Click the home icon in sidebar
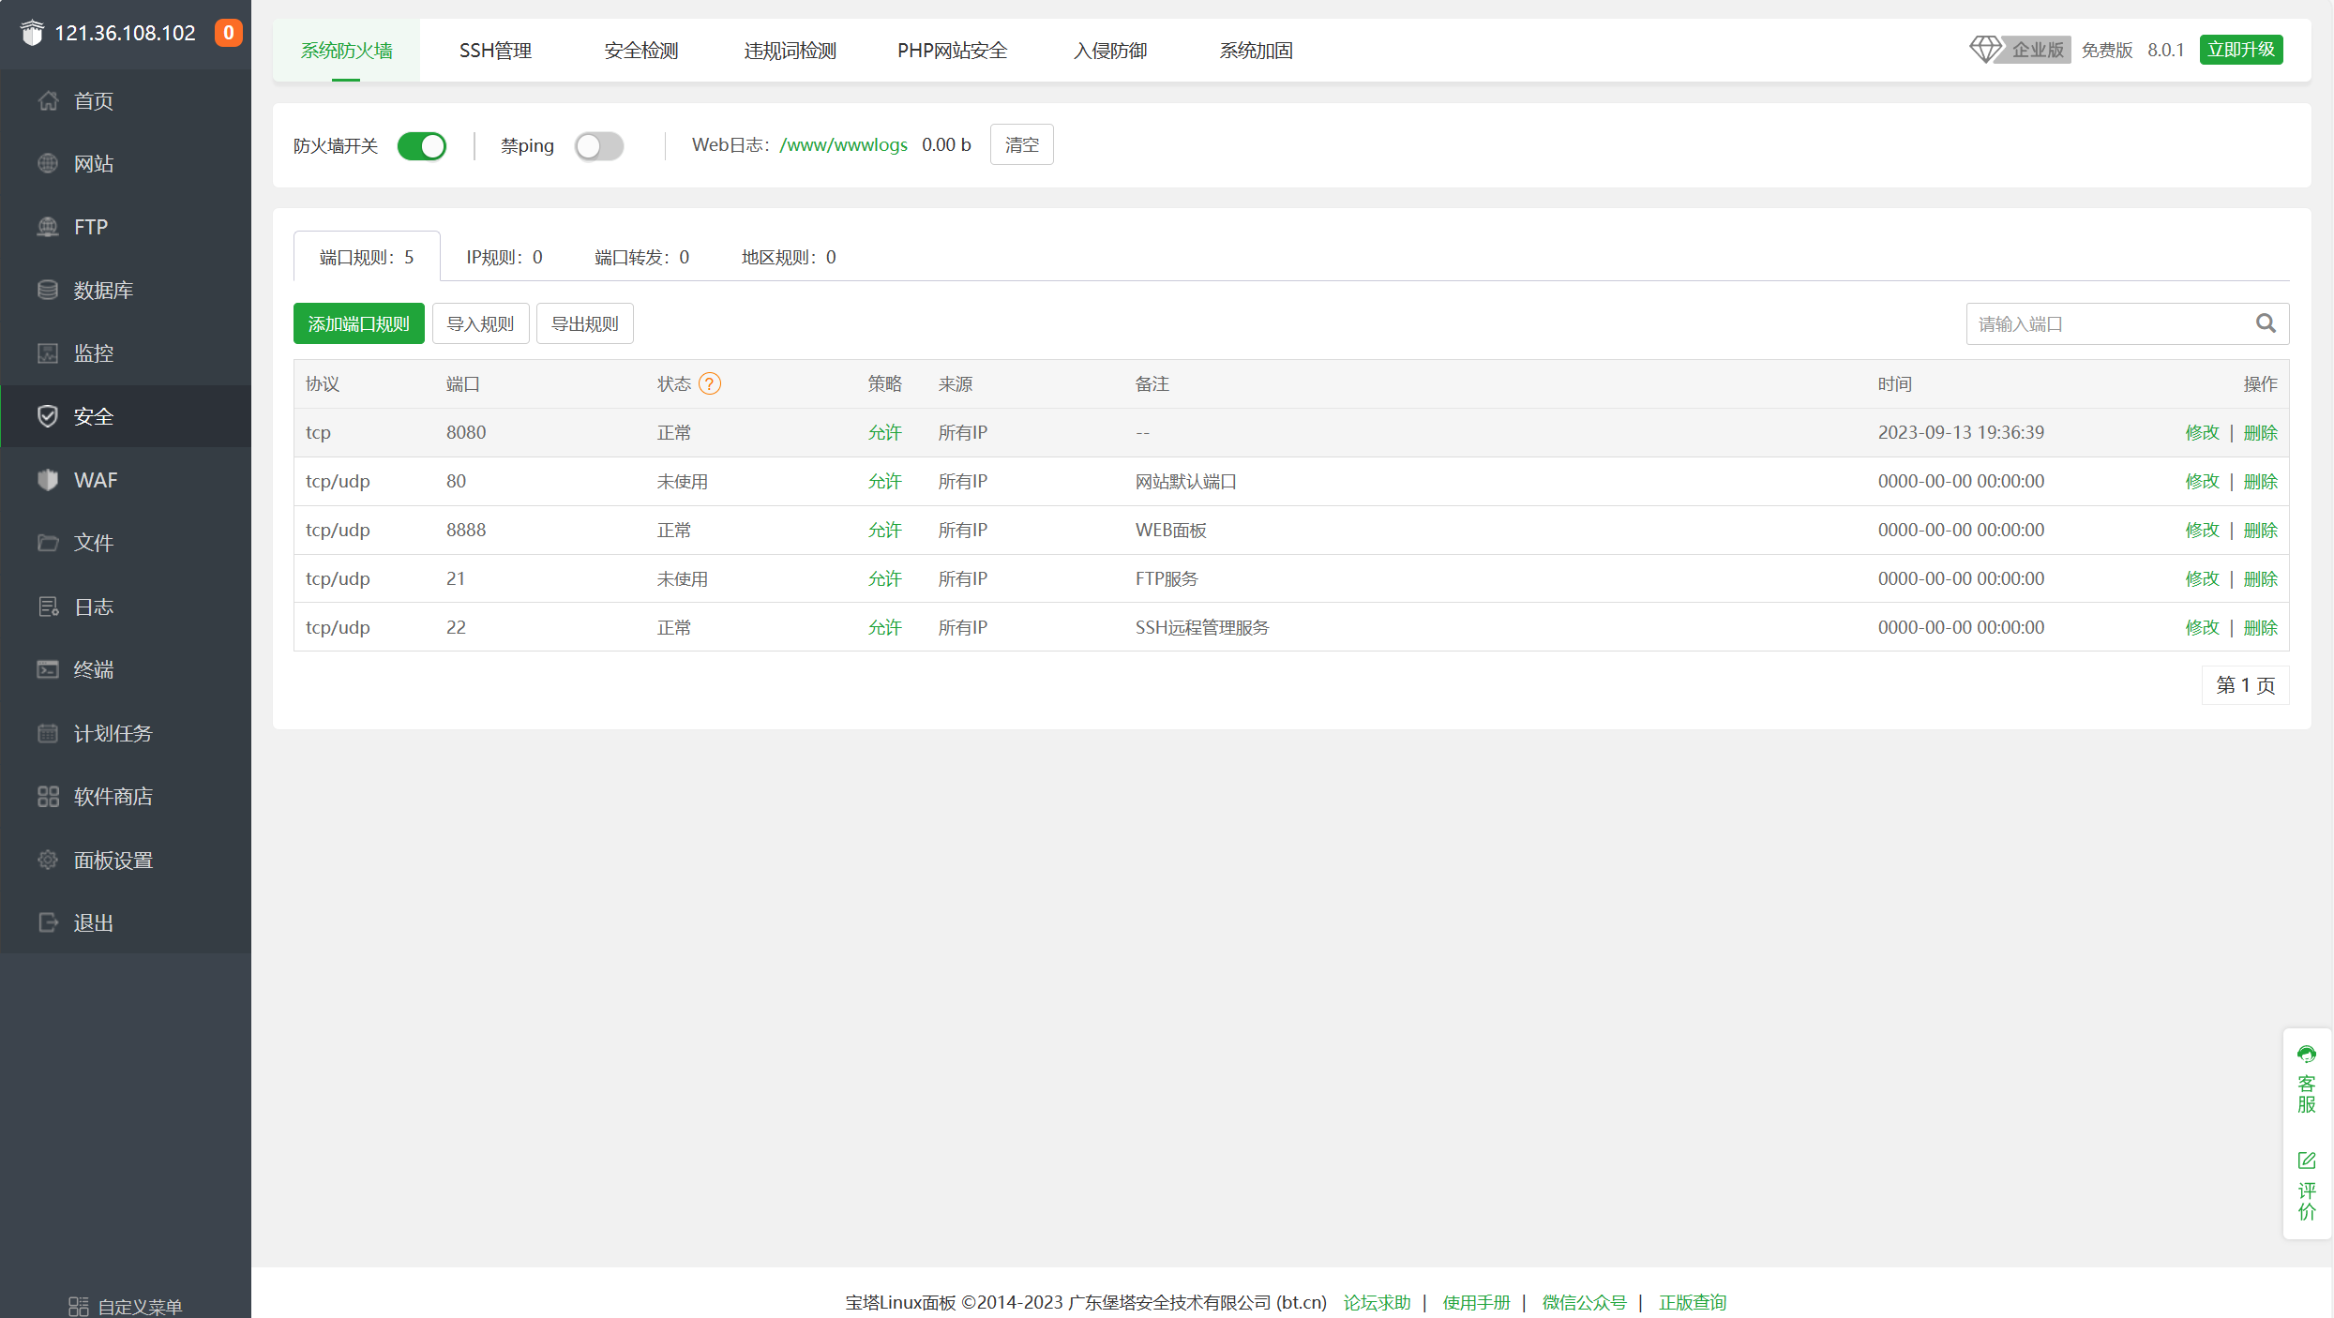This screenshot has width=2334, height=1318. 48,100
